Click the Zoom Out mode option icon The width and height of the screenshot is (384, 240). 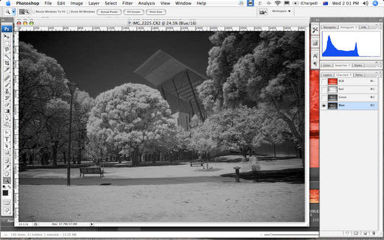27,11
